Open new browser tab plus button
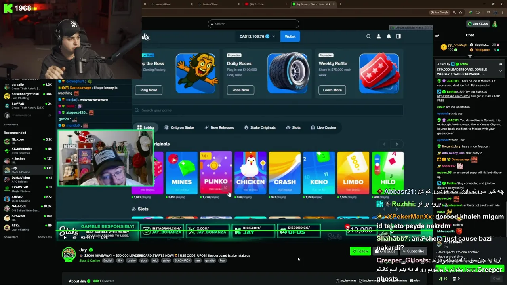The image size is (507, 285). point(340,4)
